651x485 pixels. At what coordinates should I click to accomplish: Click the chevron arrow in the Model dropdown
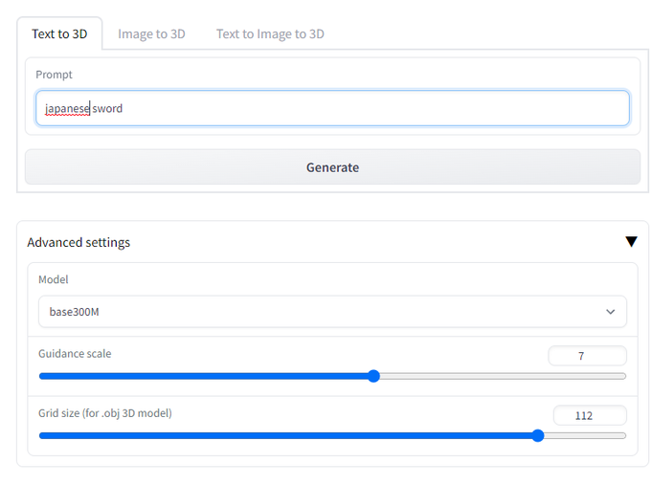(611, 312)
